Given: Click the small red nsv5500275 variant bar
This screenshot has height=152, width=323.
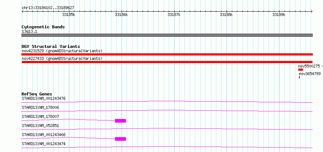Looking at the screenshot, I should 300,70.
